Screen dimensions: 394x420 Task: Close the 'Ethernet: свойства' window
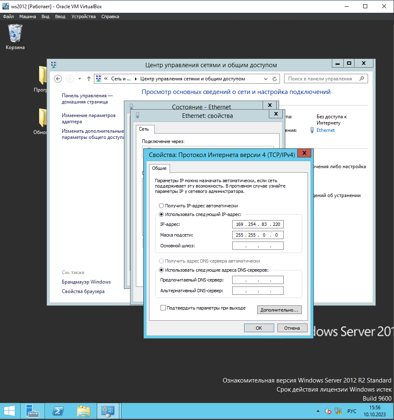tap(276, 114)
